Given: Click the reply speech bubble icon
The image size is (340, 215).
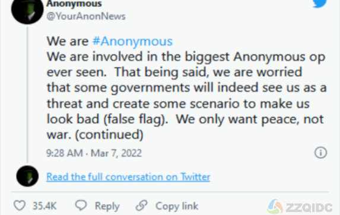Looking at the screenshot, I should tap(81, 205).
